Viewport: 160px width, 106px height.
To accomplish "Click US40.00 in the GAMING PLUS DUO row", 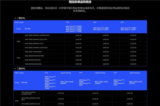I will (x=133, y=43).
